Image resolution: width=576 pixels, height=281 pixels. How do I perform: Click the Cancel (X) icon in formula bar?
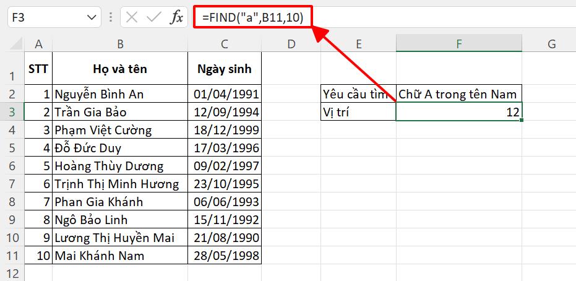132,17
